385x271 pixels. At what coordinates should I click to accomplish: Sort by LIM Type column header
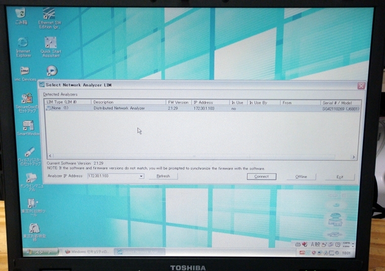pyautogui.click(x=68, y=102)
